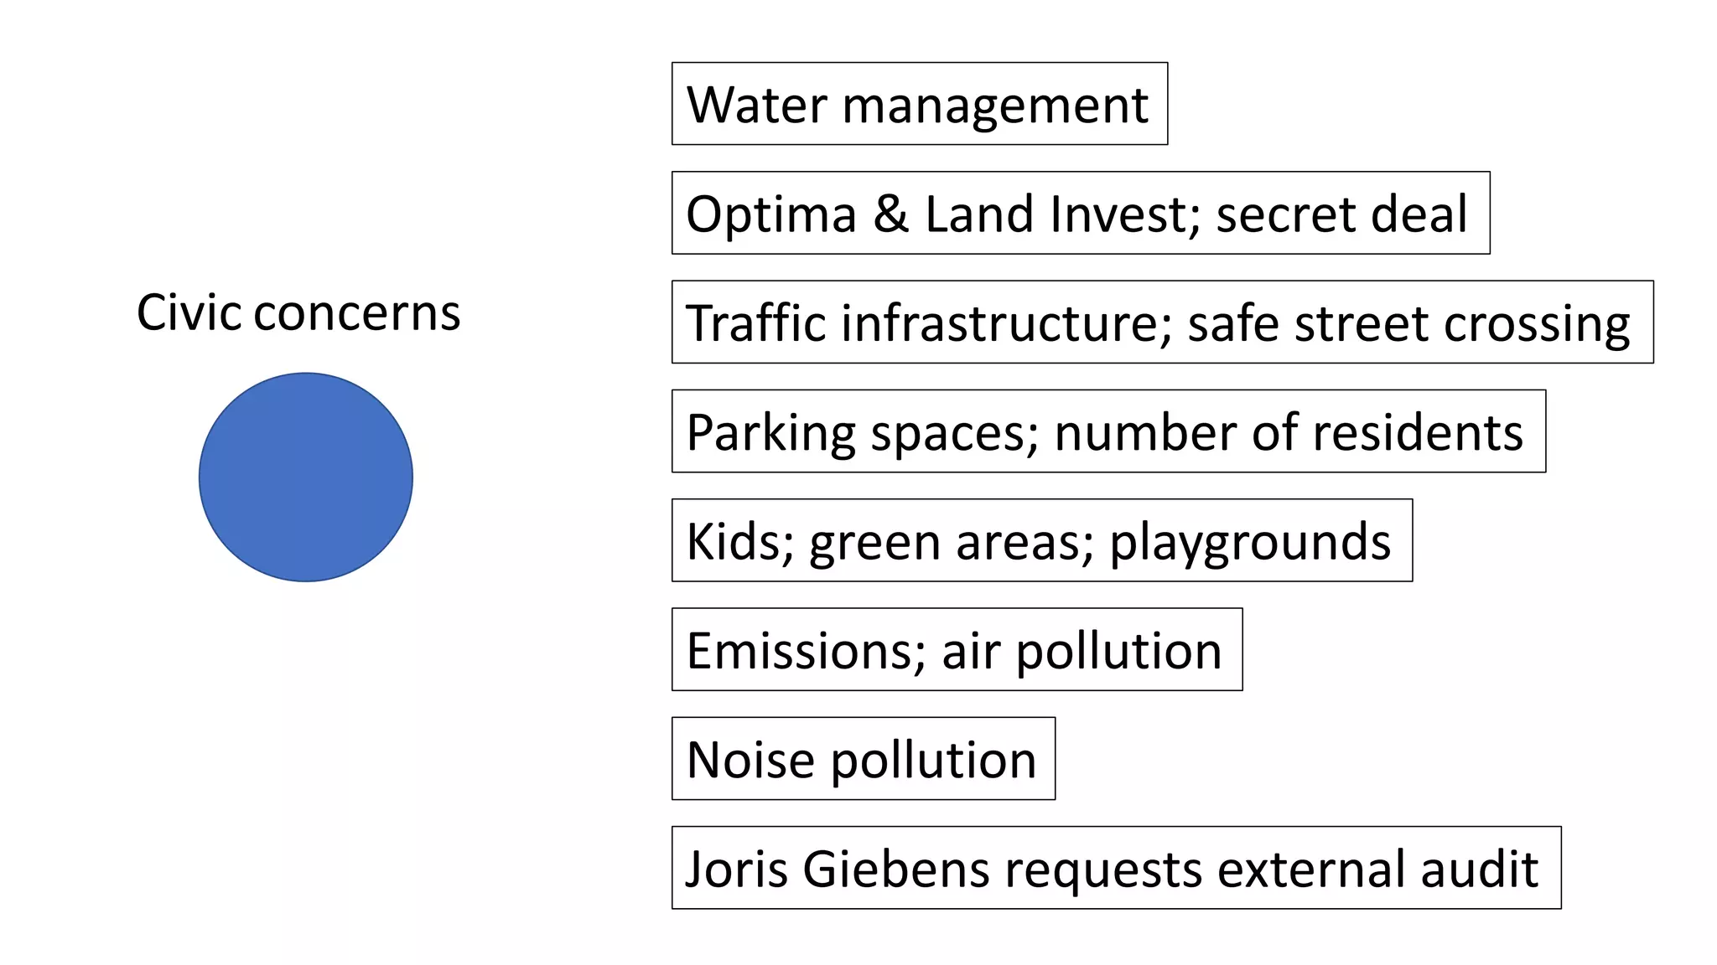The image size is (1717, 965).
Task: Select the 'Traffic infrastructure; safe street crossing' box
Action: click(1162, 322)
